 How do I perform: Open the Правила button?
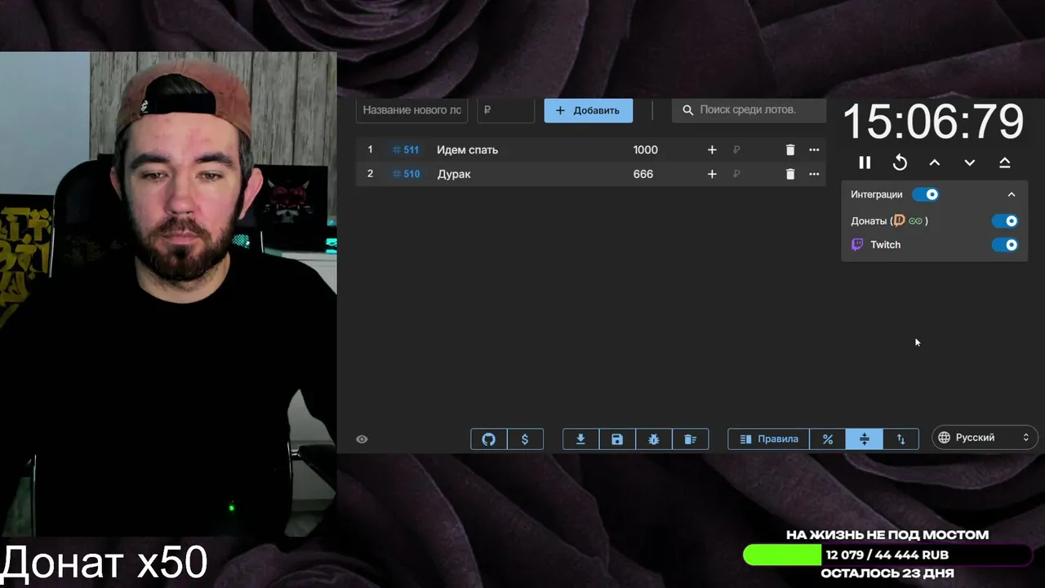point(768,439)
